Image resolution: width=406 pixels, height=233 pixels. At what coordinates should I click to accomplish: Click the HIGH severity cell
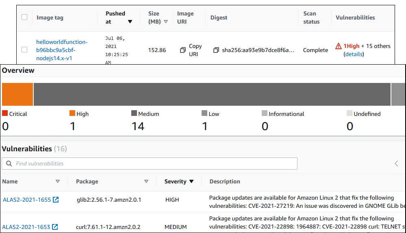(x=172, y=200)
